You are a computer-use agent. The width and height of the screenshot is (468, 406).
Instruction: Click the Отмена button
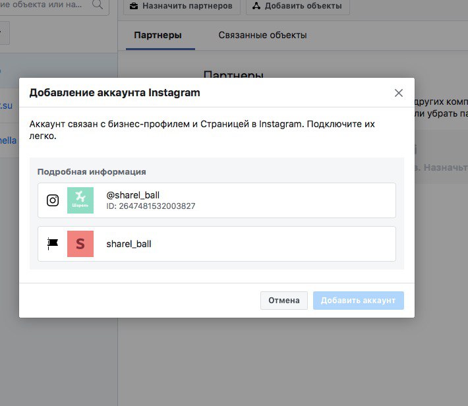(x=284, y=301)
